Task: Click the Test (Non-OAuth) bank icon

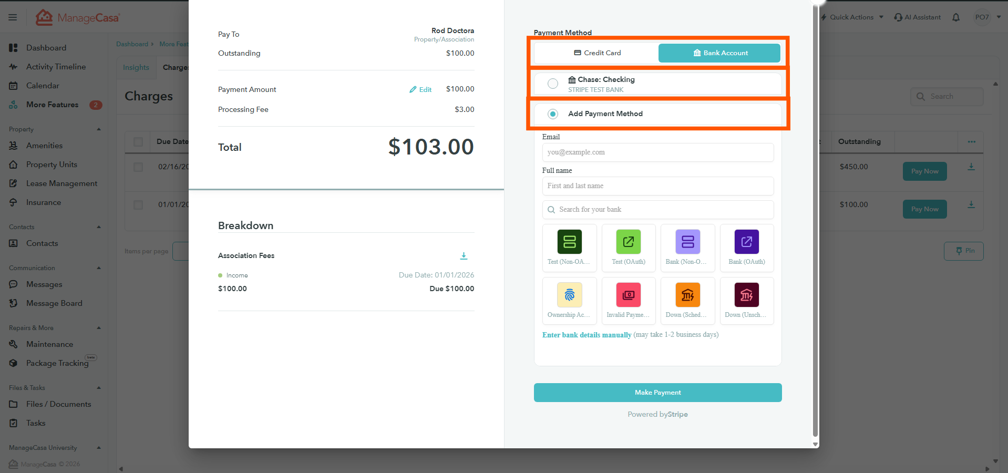Action: coord(569,242)
